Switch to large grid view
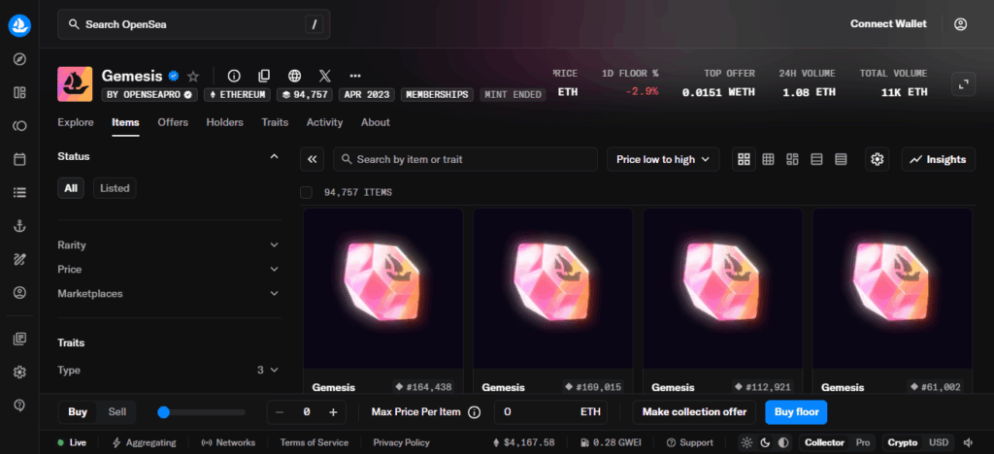The width and height of the screenshot is (994, 454). (x=745, y=159)
